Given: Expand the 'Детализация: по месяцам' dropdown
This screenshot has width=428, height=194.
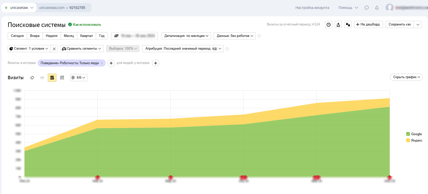Looking at the screenshot, I should point(186,36).
